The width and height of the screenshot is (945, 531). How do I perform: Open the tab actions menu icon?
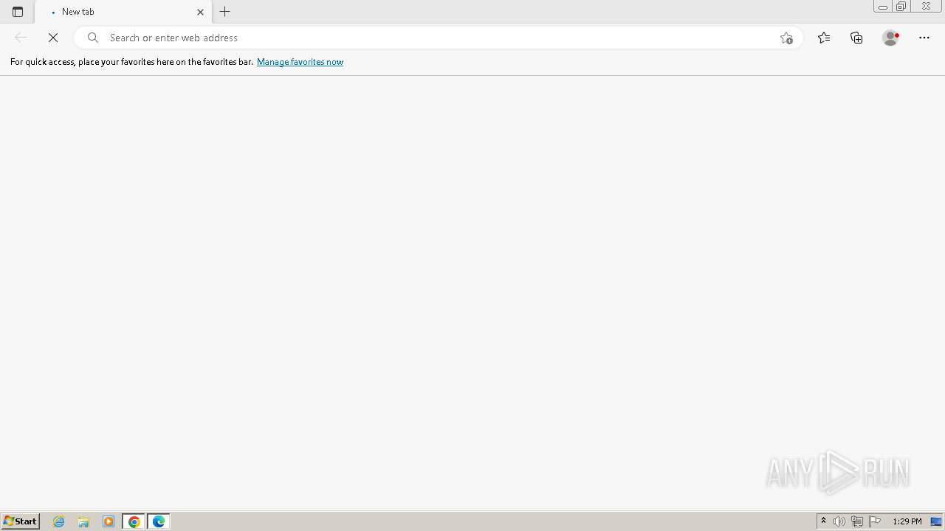[18, 12]
